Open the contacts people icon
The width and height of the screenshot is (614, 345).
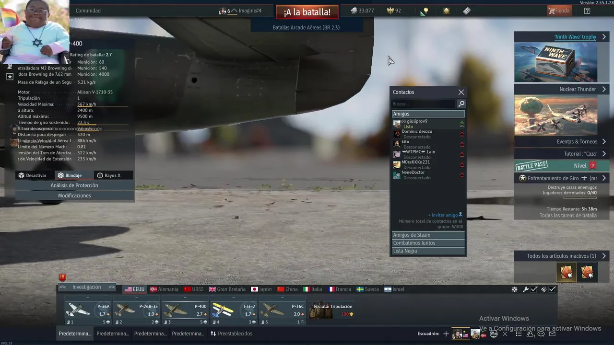pyautogui.click(x=531, y=334)
